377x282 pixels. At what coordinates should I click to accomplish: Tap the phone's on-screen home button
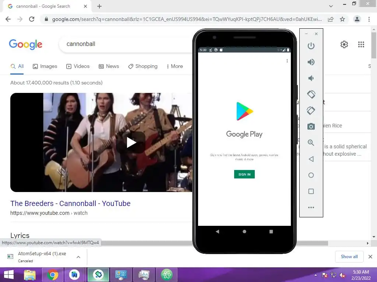pyautogui.click(x=244, y=231)
